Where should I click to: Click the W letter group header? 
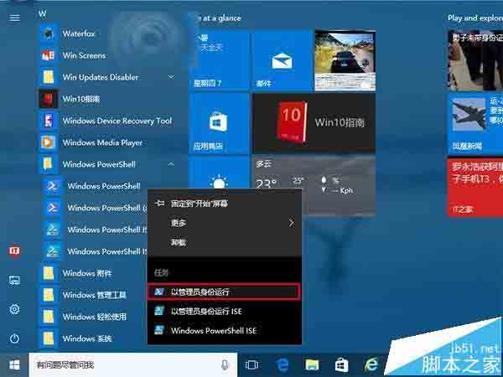[x=42, y=13]
